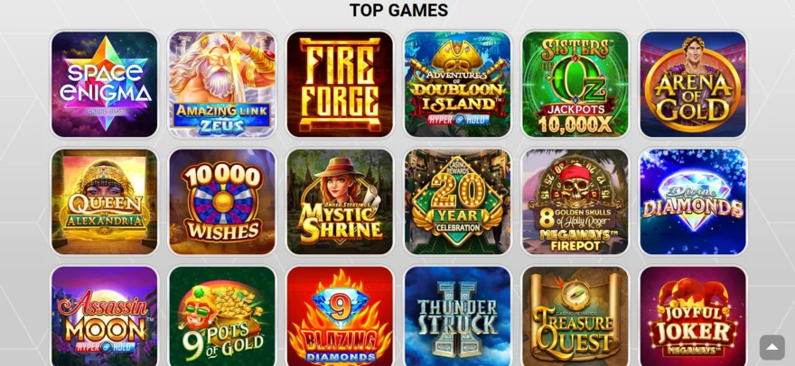The height and width of the screenshot is (366, 795).
Task: Play Sisters of Oz Jackpots
Action: tap(575, 84)
